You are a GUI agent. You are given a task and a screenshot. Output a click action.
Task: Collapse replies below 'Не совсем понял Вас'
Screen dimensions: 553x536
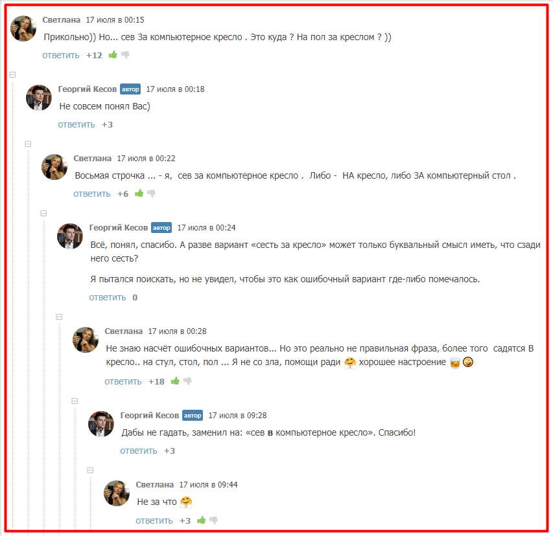pos(29,144)
